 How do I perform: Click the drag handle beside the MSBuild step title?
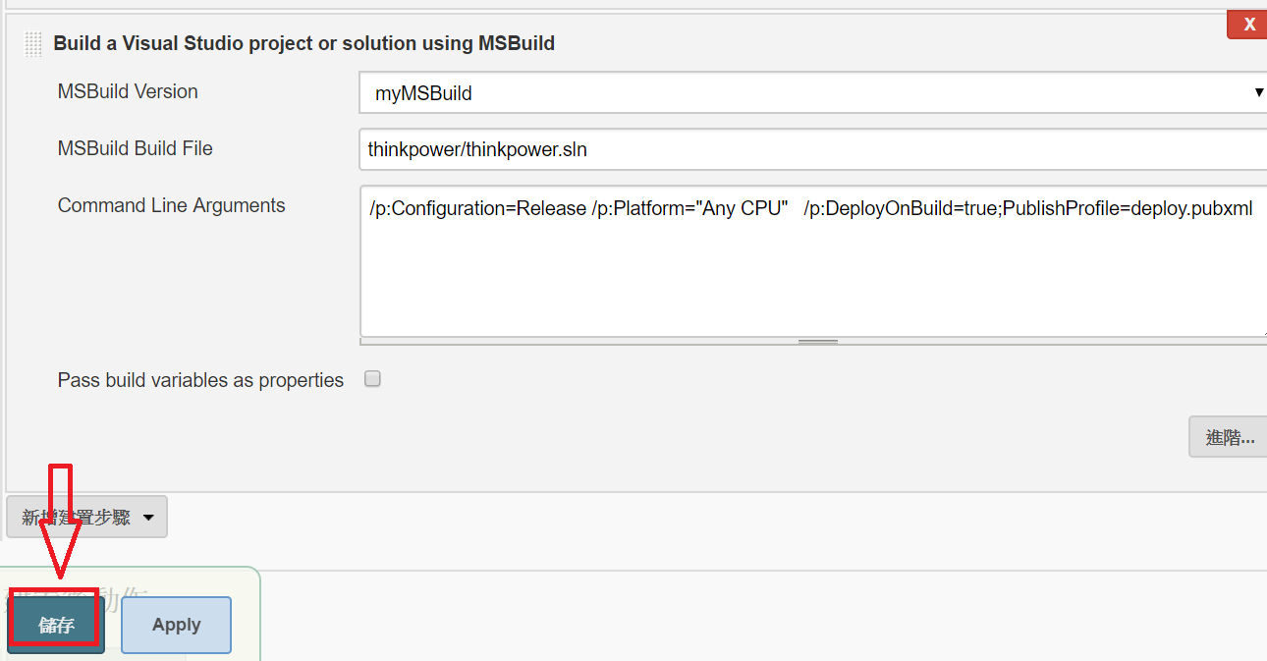point(32,43)
